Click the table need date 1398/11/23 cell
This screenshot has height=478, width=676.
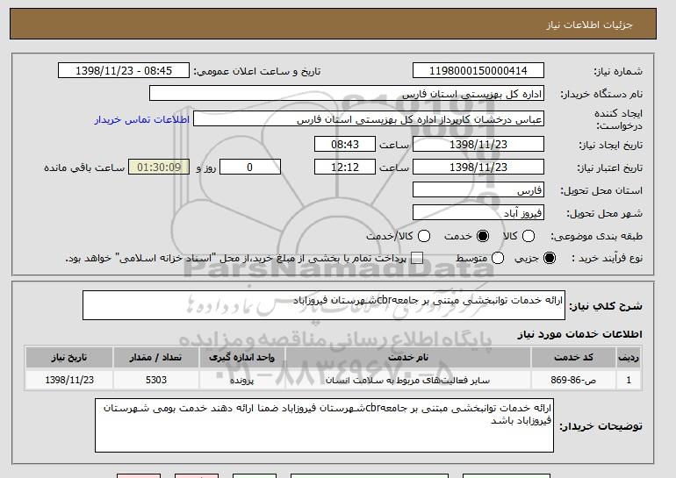pyautogui.click(x=69, y=380)
